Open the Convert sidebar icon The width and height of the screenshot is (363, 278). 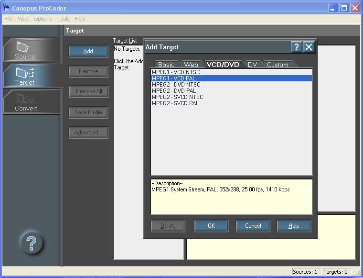pos(25,99)
